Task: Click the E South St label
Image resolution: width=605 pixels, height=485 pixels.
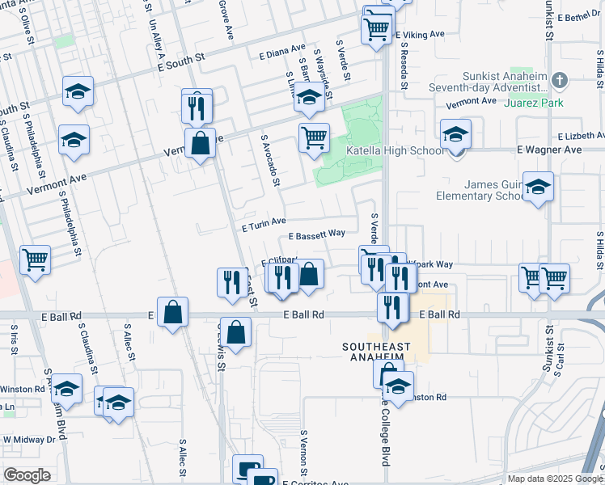Action: pos(181,62)
